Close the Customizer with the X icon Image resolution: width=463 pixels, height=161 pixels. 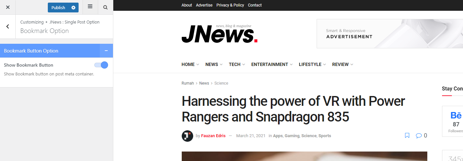[x=8, y=7]
